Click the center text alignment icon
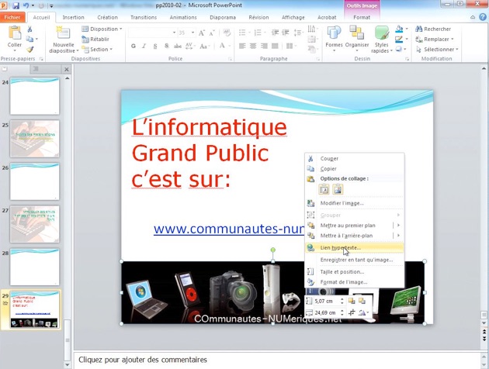The height and width of the screenshot is (369, 489). click(253, 46)
